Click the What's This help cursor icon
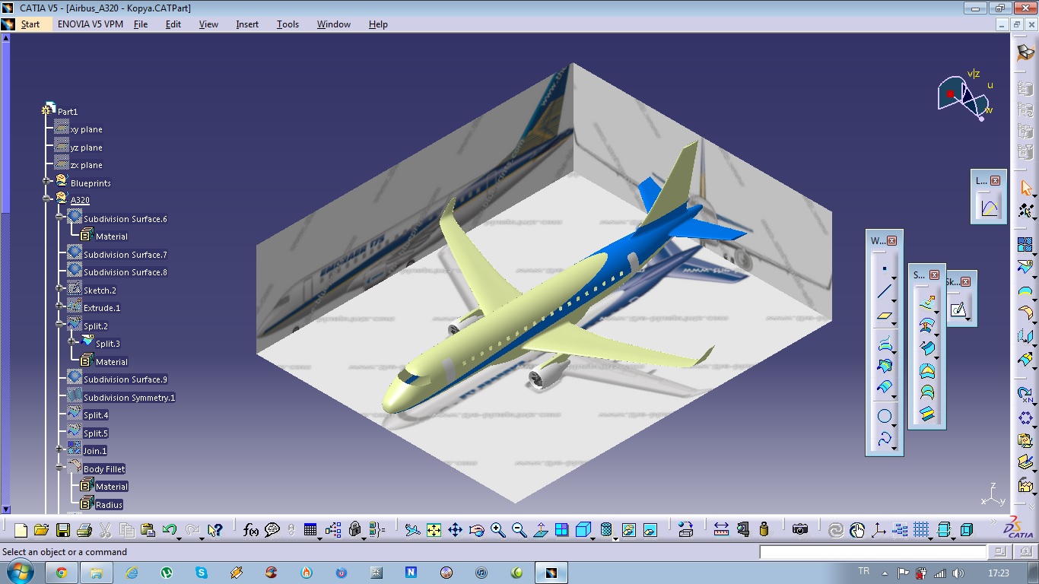The image size is (1039, 584). click(214, 530)
